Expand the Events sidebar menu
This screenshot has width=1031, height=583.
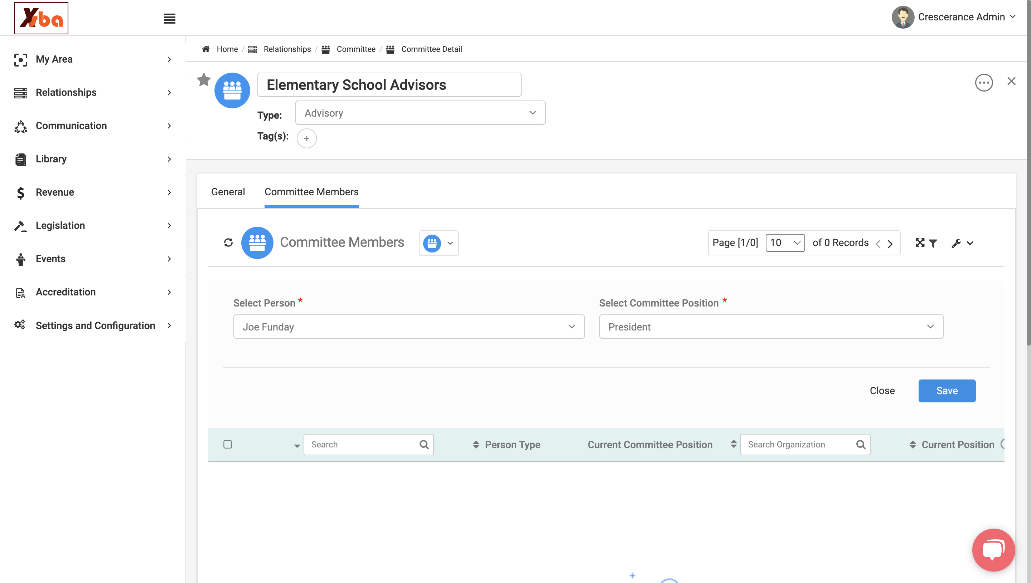click(93, 259)
